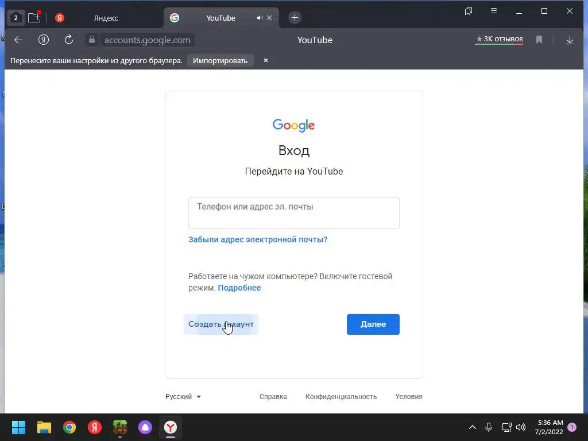Focus the accounts.google.com address field
The width and height of the screenshot is (588, 441).
click(x=148, y=40)
